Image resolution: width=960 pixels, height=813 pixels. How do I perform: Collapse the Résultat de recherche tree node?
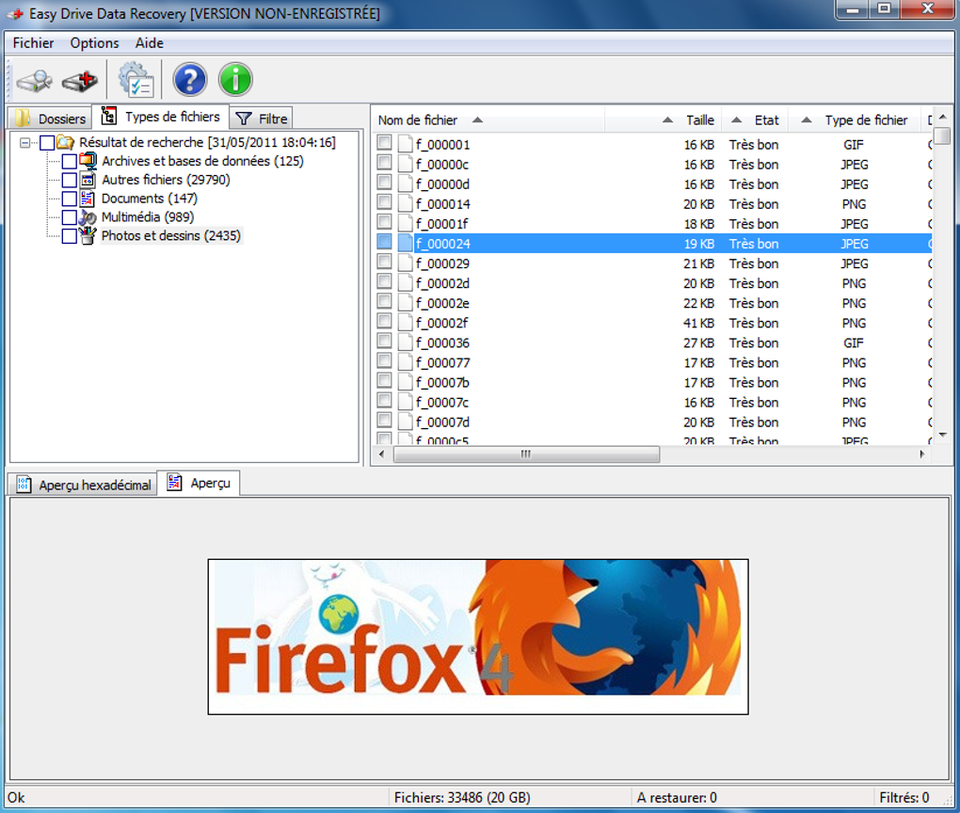pyautogui.click(x=25, y=143)
